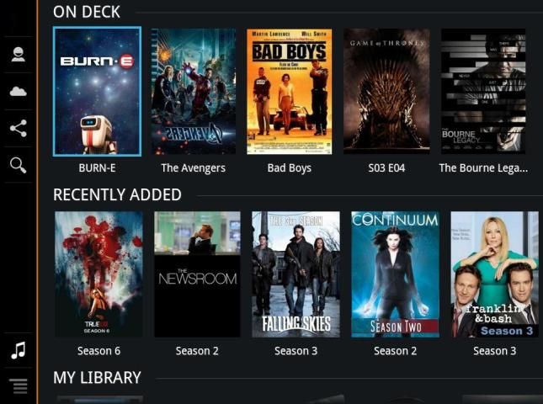Open the user account icon in sidebar
Screen dimensions: 543x404
[18, 55]
